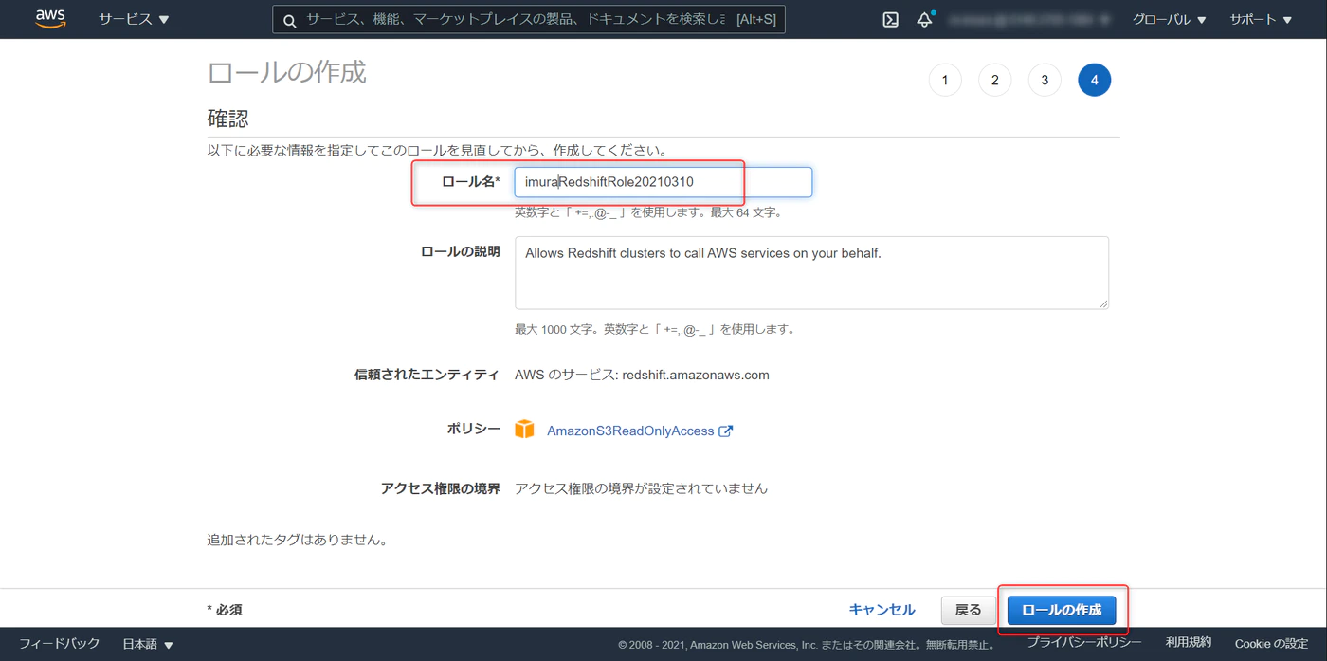Open the サポート menu
Image resolution: width=1327 pixels, height=661 pixels.
pyautogui.click(x=1261, y=19)
